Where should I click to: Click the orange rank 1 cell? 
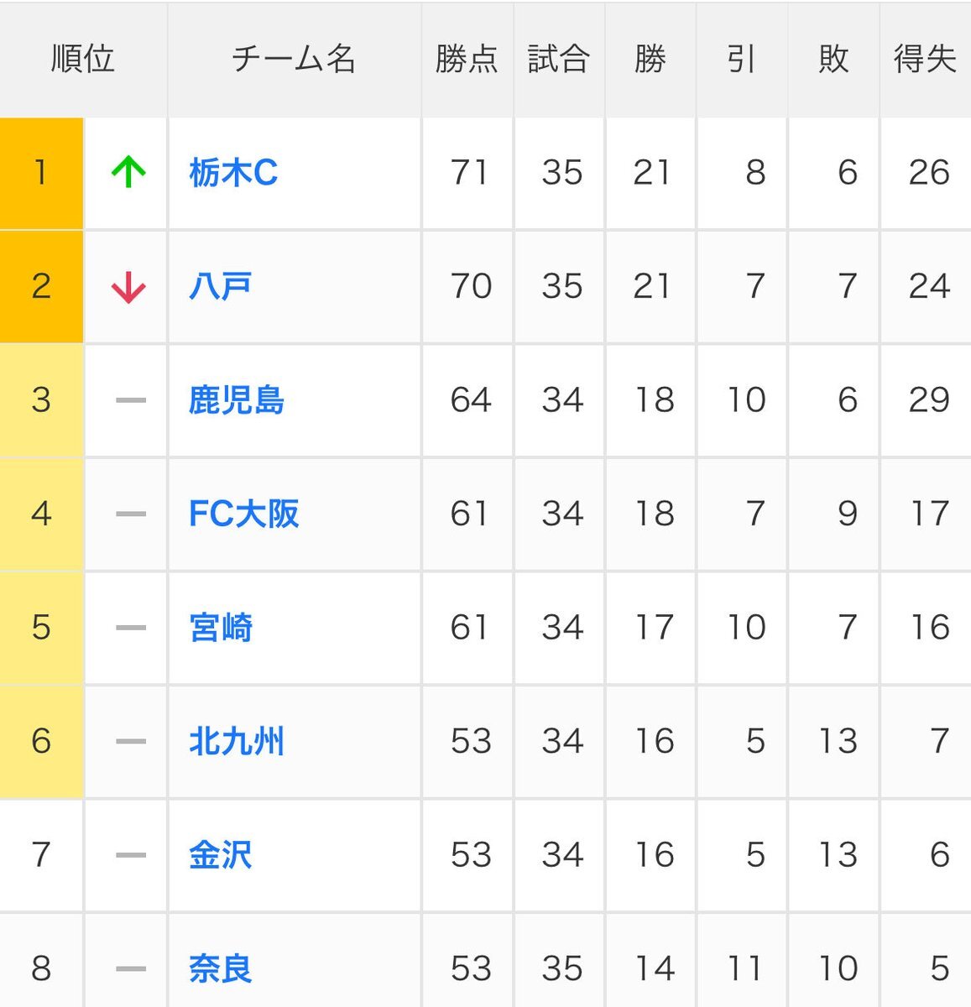(41, 173)
